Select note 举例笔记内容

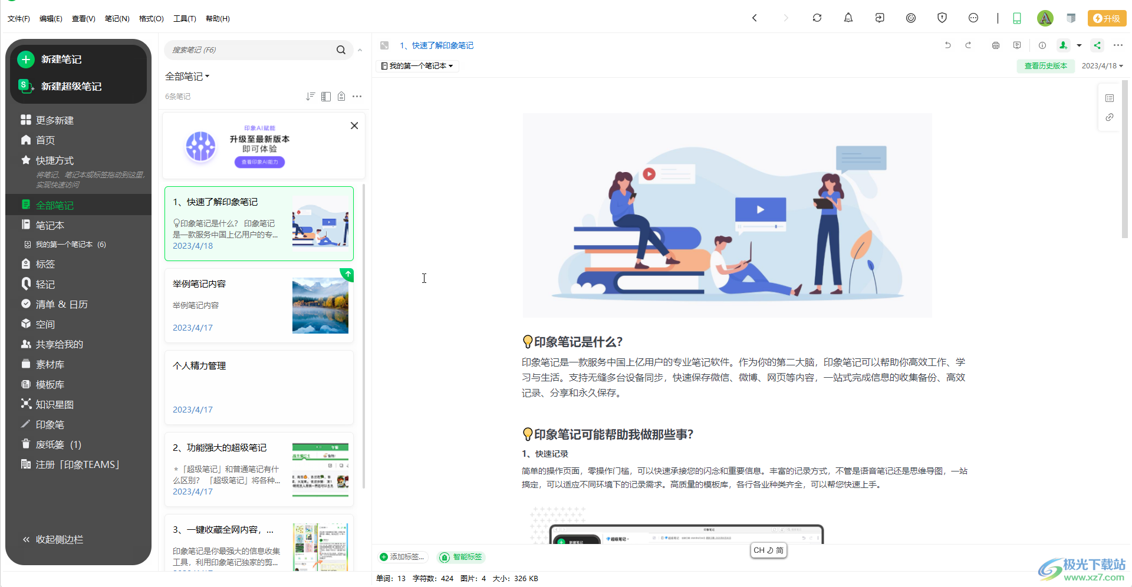click(259, 305)
